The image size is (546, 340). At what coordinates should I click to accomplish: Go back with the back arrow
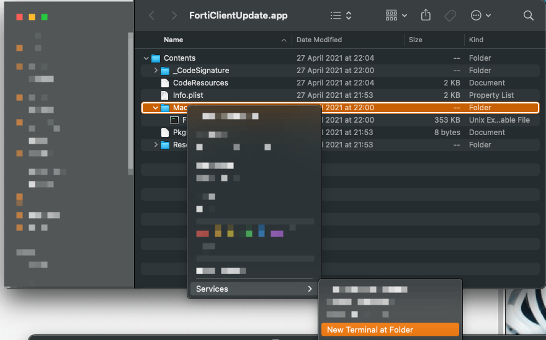pyautogui.click(x=152, y=15)
